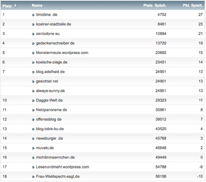Open the koelner-stadtteile de link

click(54, 24)
